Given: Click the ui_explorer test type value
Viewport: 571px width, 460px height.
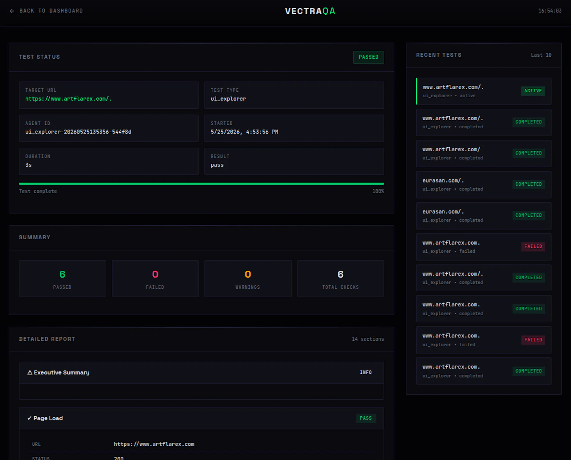Looking at the screenshot, I should [228, 99].
